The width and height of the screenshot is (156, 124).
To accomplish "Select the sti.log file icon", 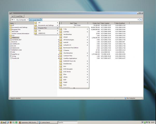I will (x=11, y=56).
